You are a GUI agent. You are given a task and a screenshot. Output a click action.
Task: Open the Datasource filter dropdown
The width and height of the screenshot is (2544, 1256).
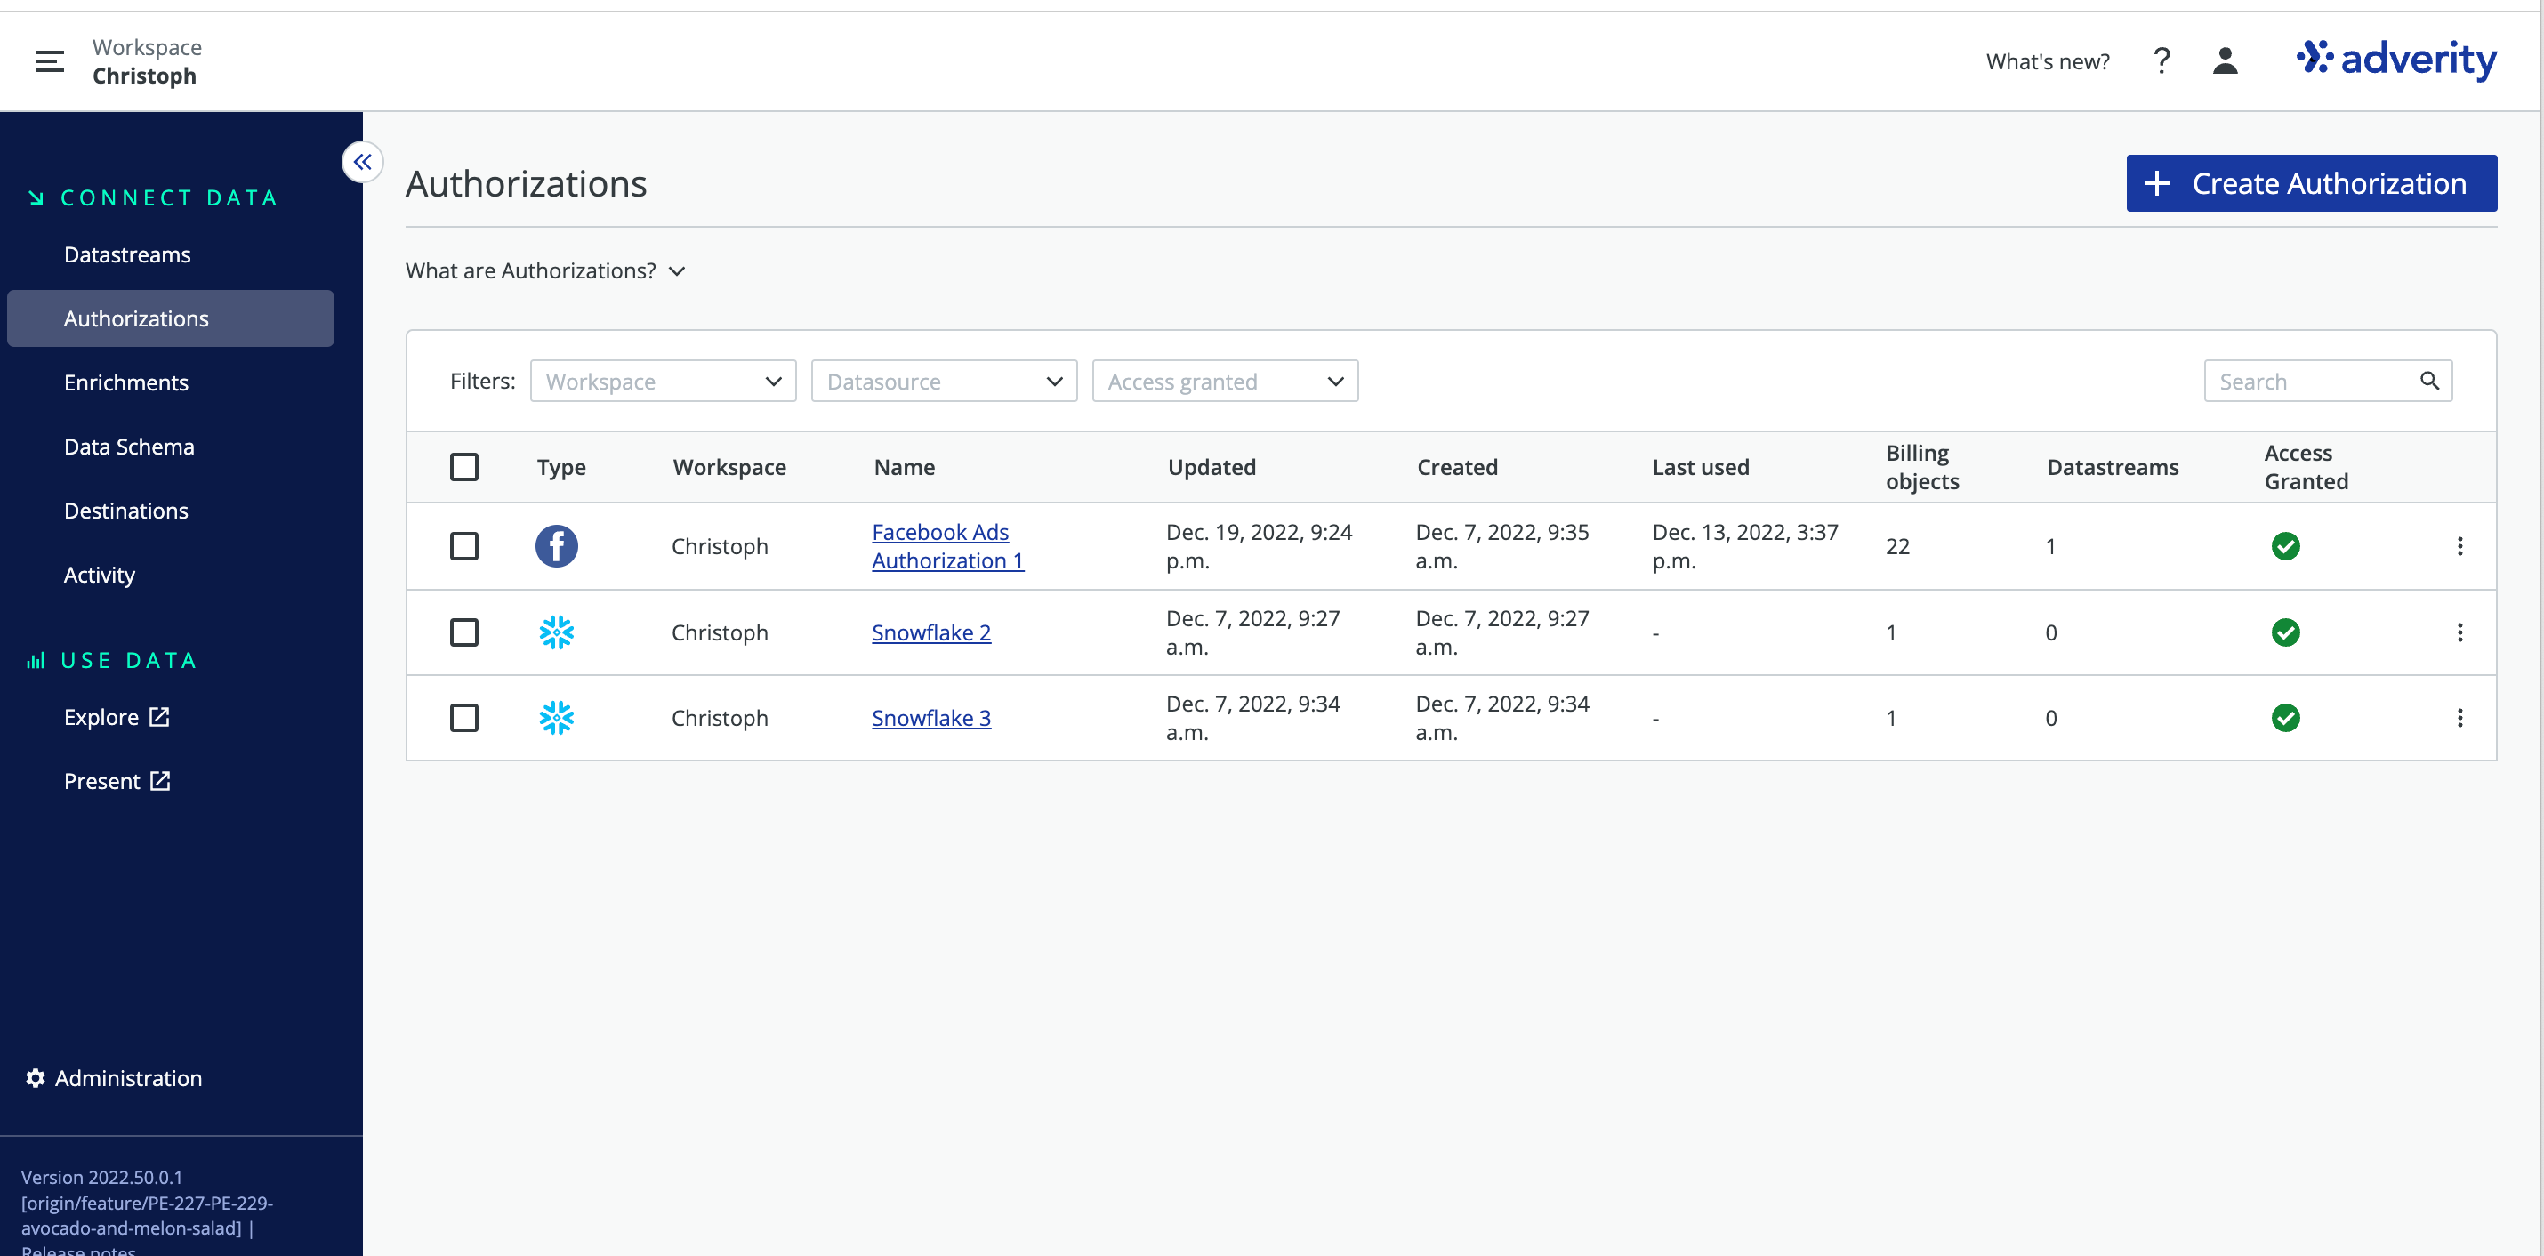(x=943, y=381)
